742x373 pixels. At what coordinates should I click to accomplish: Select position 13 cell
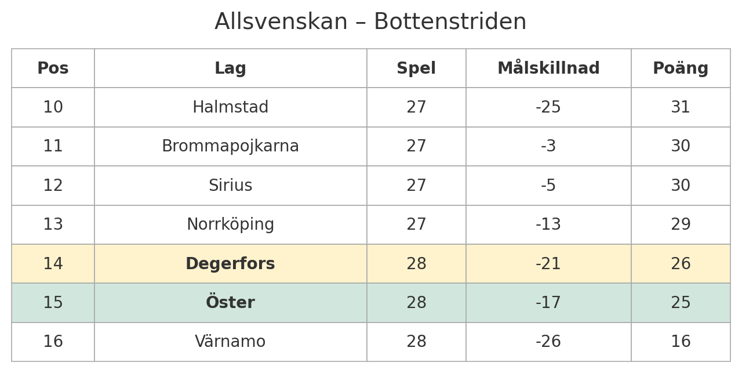tap(53, 224)
